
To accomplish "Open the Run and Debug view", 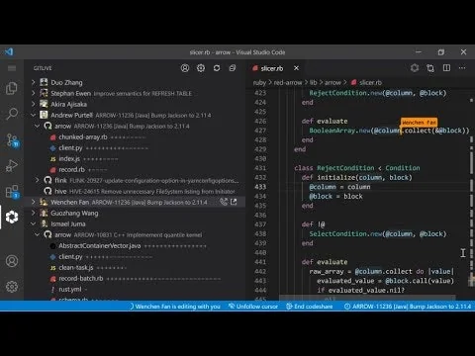I will coord(12,166).
